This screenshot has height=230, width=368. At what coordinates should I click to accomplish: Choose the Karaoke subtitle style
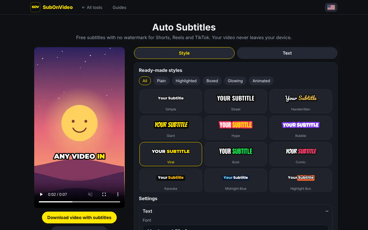[171, 180]
